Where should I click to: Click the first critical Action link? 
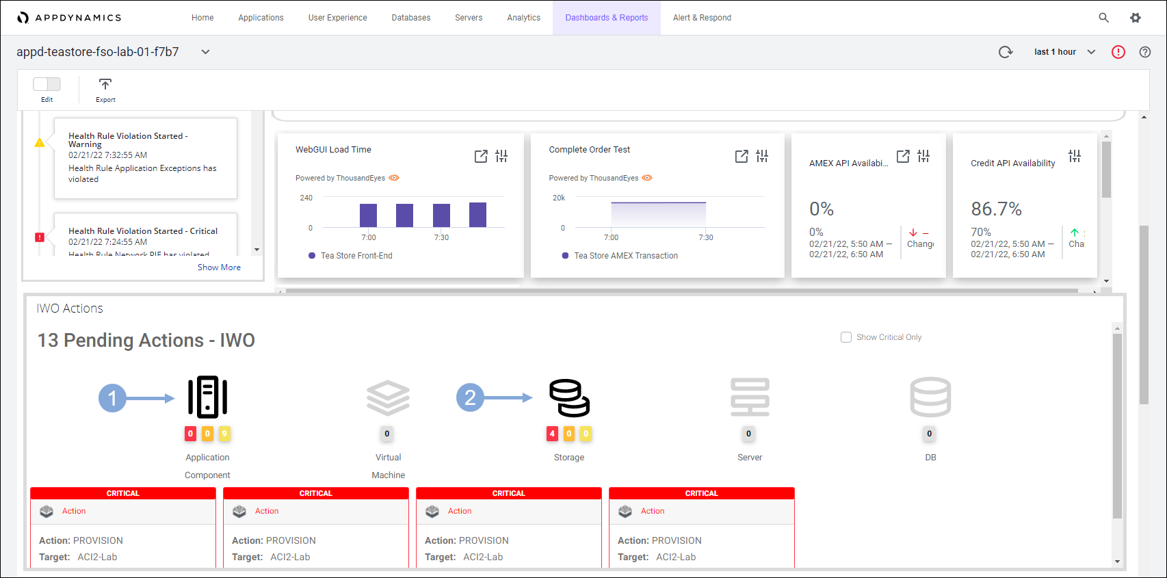(x=74, y=511)
